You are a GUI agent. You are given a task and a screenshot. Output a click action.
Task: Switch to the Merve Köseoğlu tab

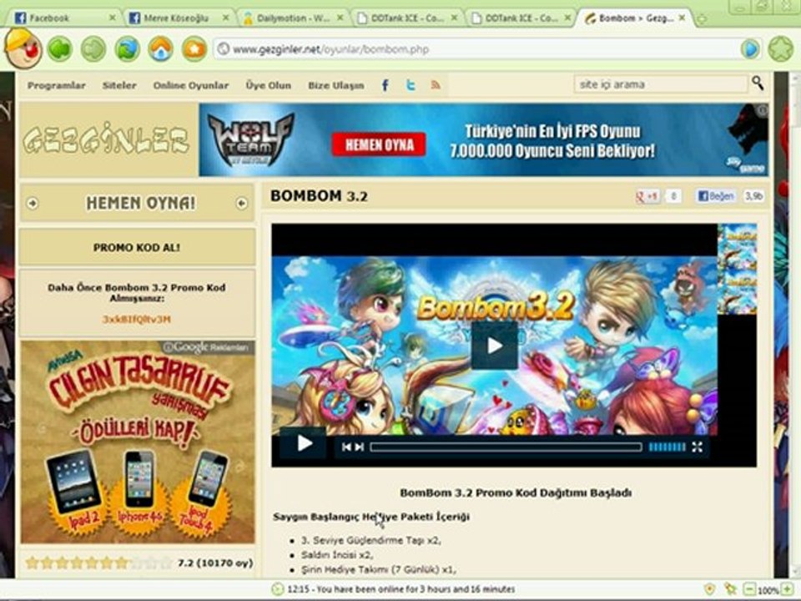coord(179,18)
